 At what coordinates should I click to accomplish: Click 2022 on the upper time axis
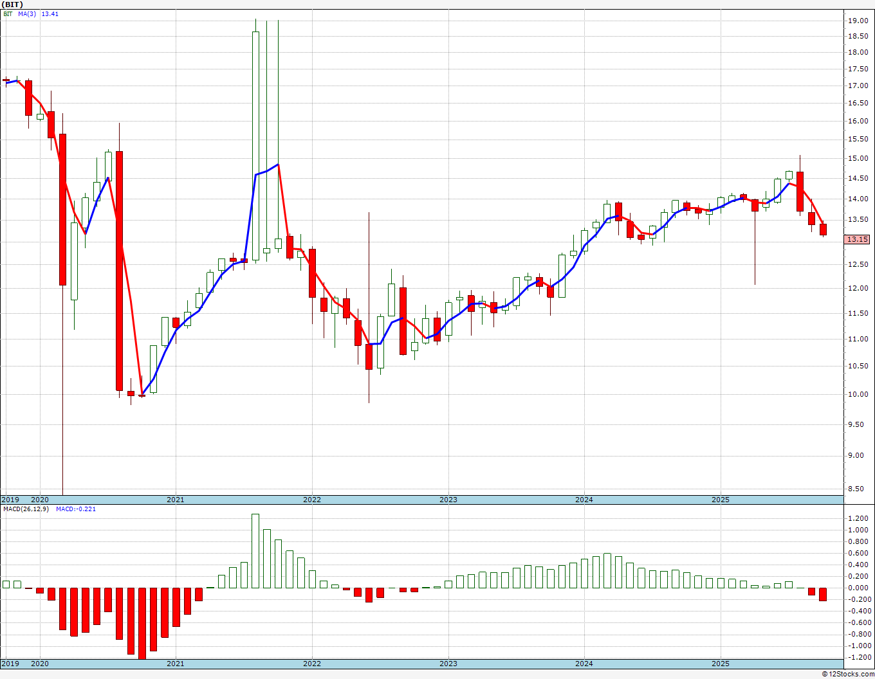[312, 500]
